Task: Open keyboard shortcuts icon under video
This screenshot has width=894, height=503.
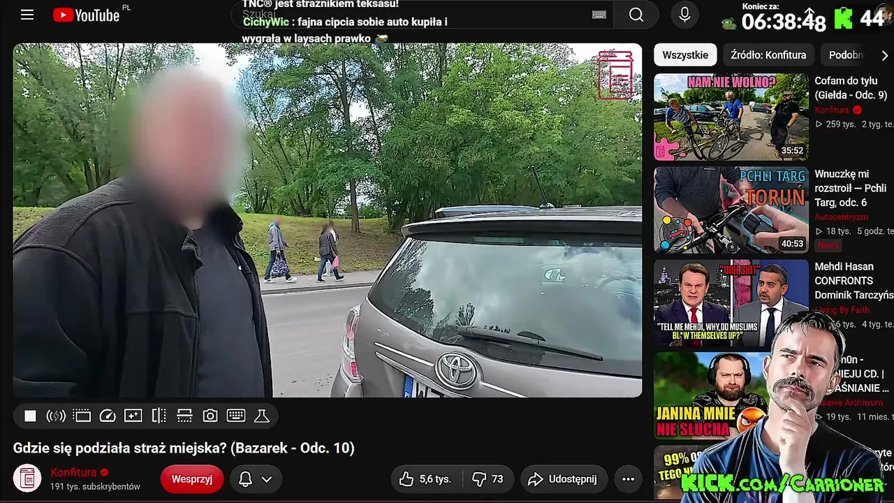Action: tap(236, 416)
